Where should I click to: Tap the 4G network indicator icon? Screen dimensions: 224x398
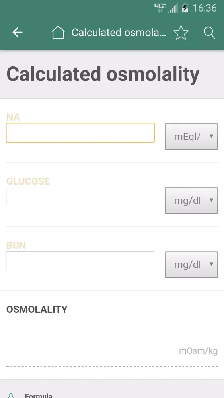(x=160, y=8)
